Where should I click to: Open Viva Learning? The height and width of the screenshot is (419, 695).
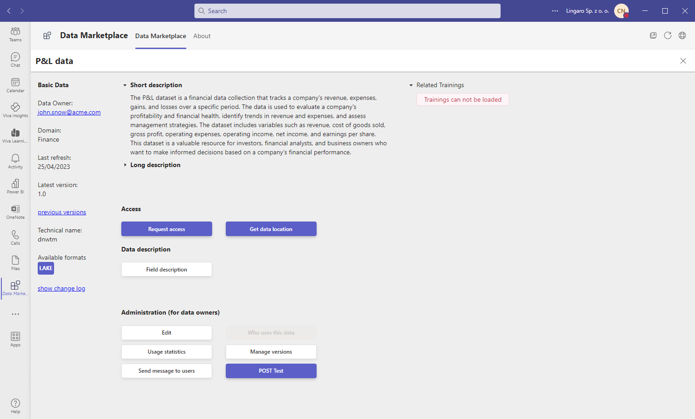pyautogui.click(x=15, y=136)
